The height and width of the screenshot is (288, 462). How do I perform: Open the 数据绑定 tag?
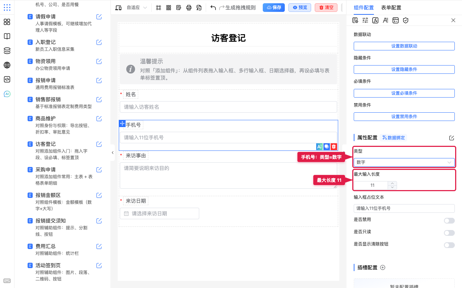pyautogui.click(x=393, y=138)
